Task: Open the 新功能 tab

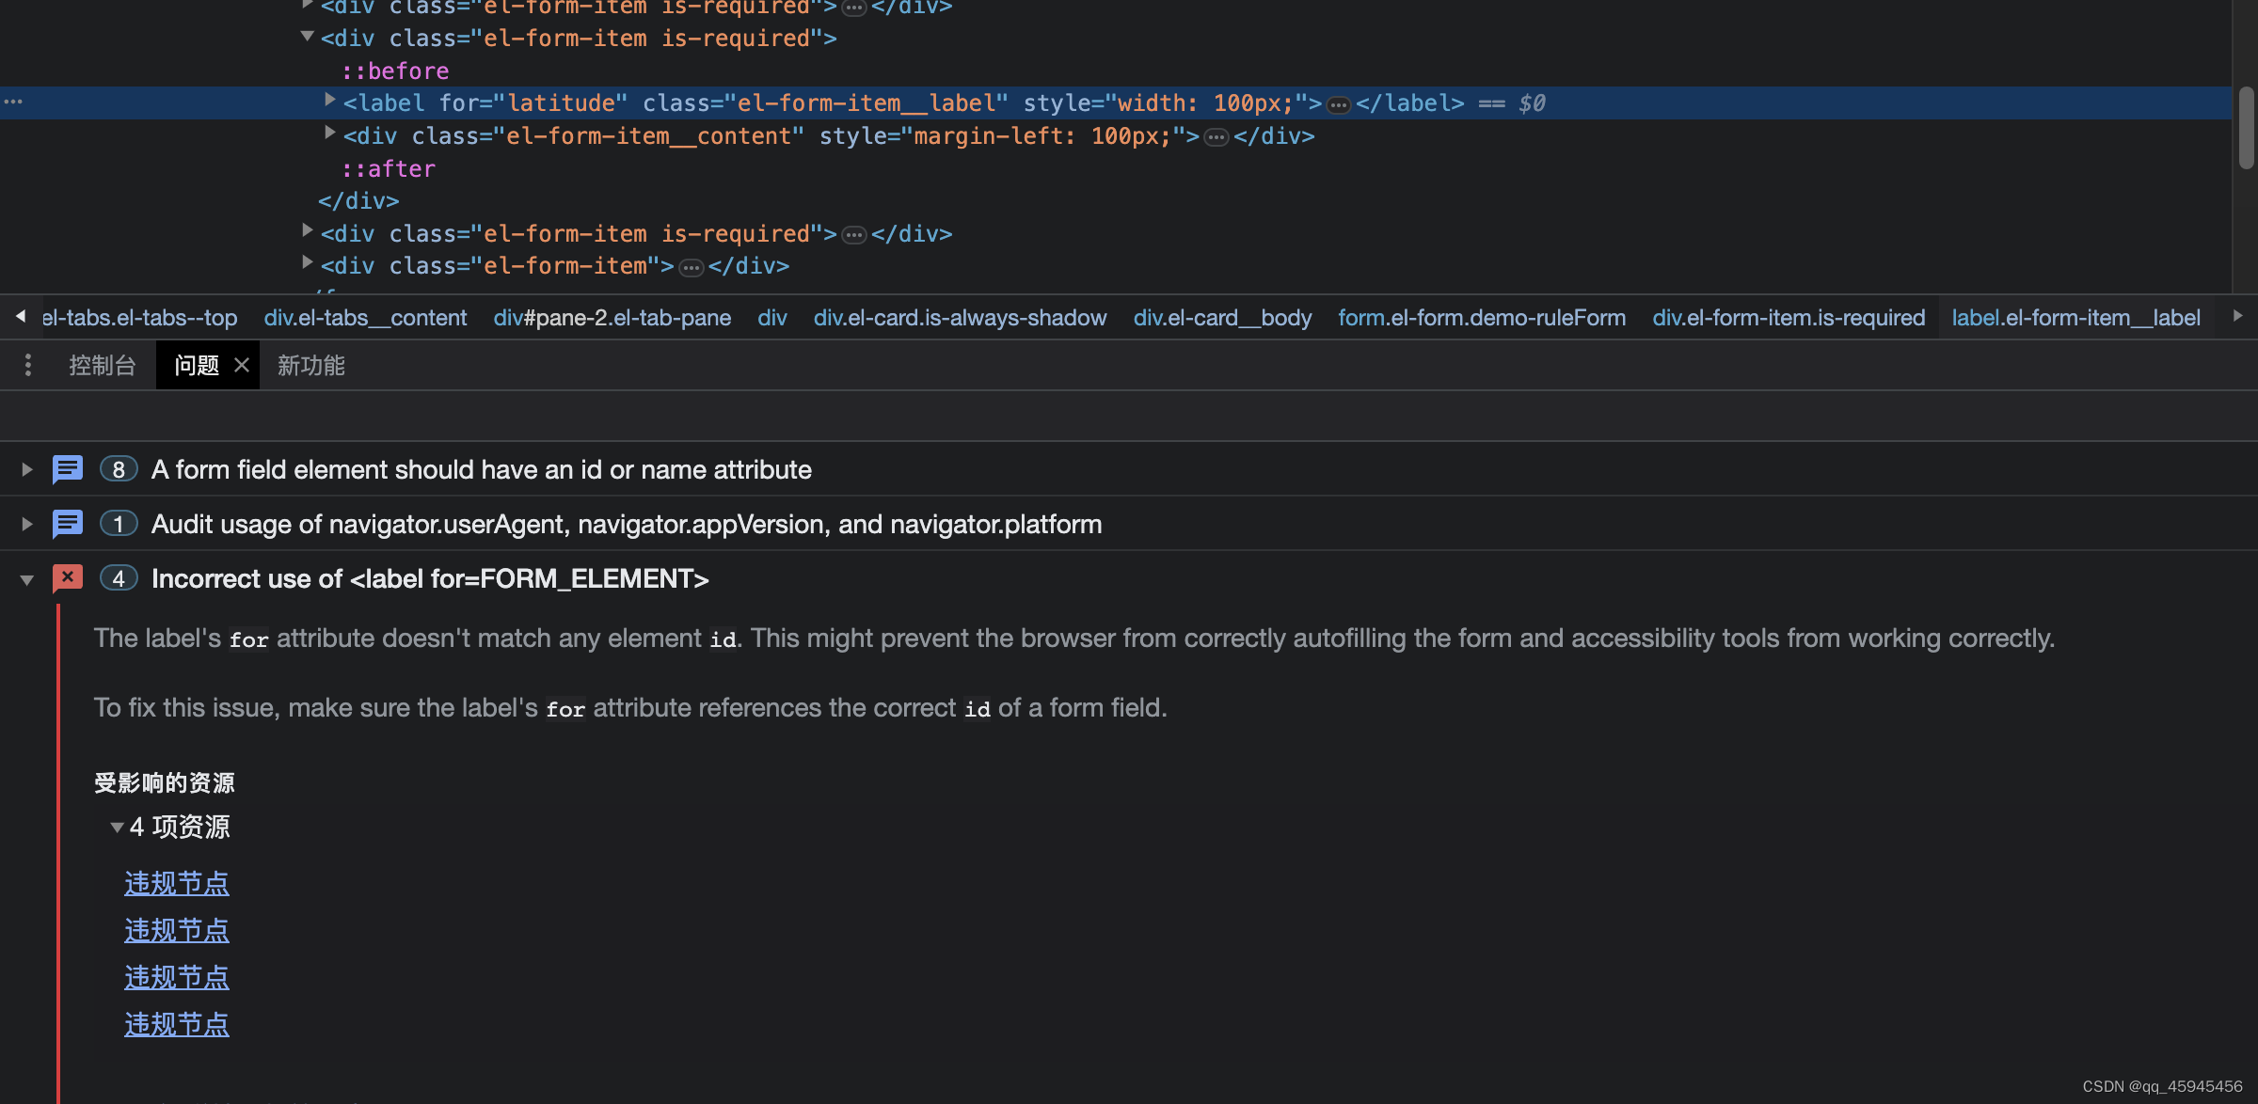Action: [310, 365]
